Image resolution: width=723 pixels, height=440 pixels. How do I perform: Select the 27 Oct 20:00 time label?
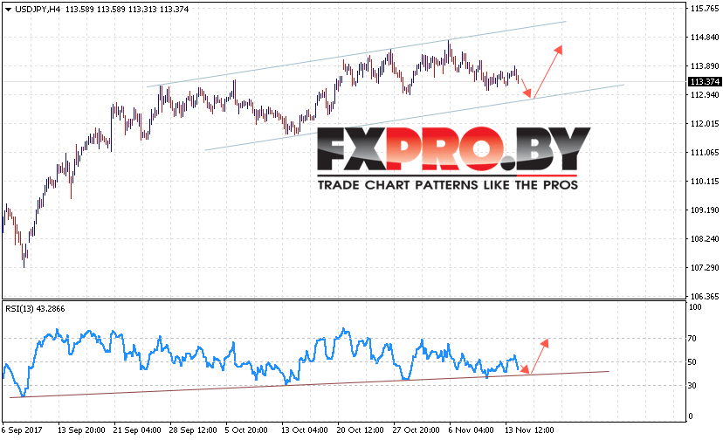point(416,430)
